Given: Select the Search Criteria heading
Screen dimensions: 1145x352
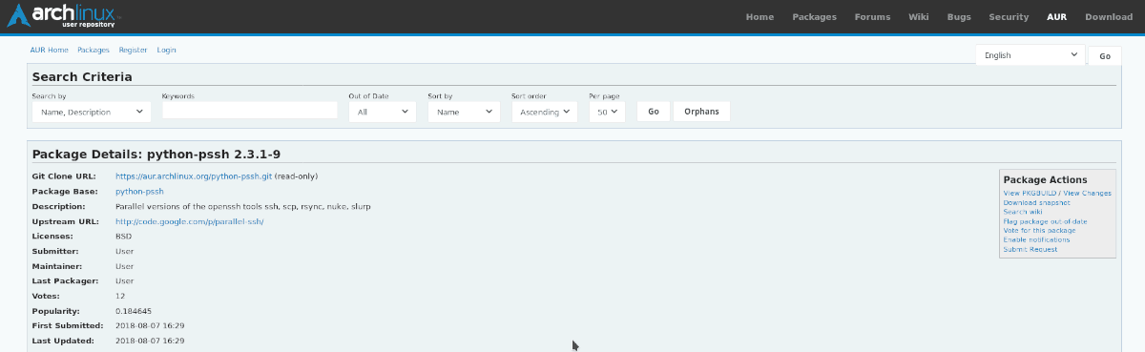Looking at the screenshot, I should (82, 77).
